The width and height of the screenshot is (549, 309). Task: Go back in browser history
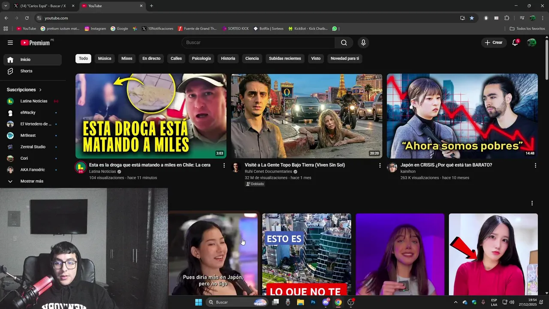[6, 18]
